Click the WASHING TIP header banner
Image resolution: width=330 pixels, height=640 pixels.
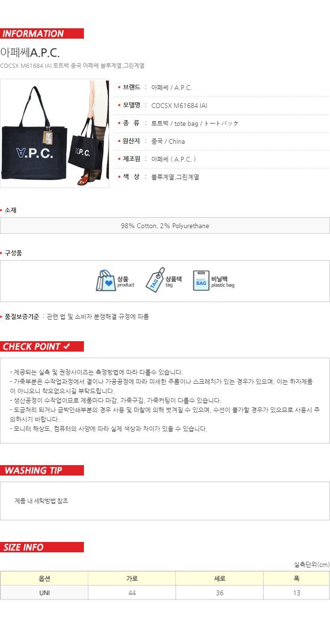click(42, 470)
